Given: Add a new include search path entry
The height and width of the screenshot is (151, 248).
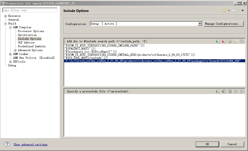Looking at the screenshot, I should (217, 41).
